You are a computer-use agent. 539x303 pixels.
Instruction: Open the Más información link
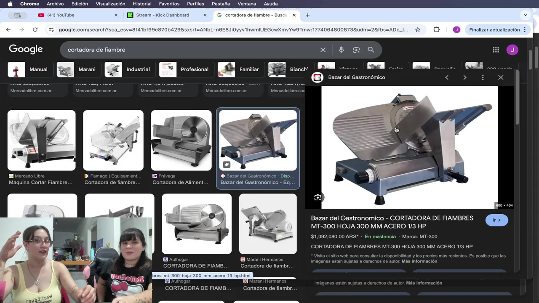[x=419, y=261]
